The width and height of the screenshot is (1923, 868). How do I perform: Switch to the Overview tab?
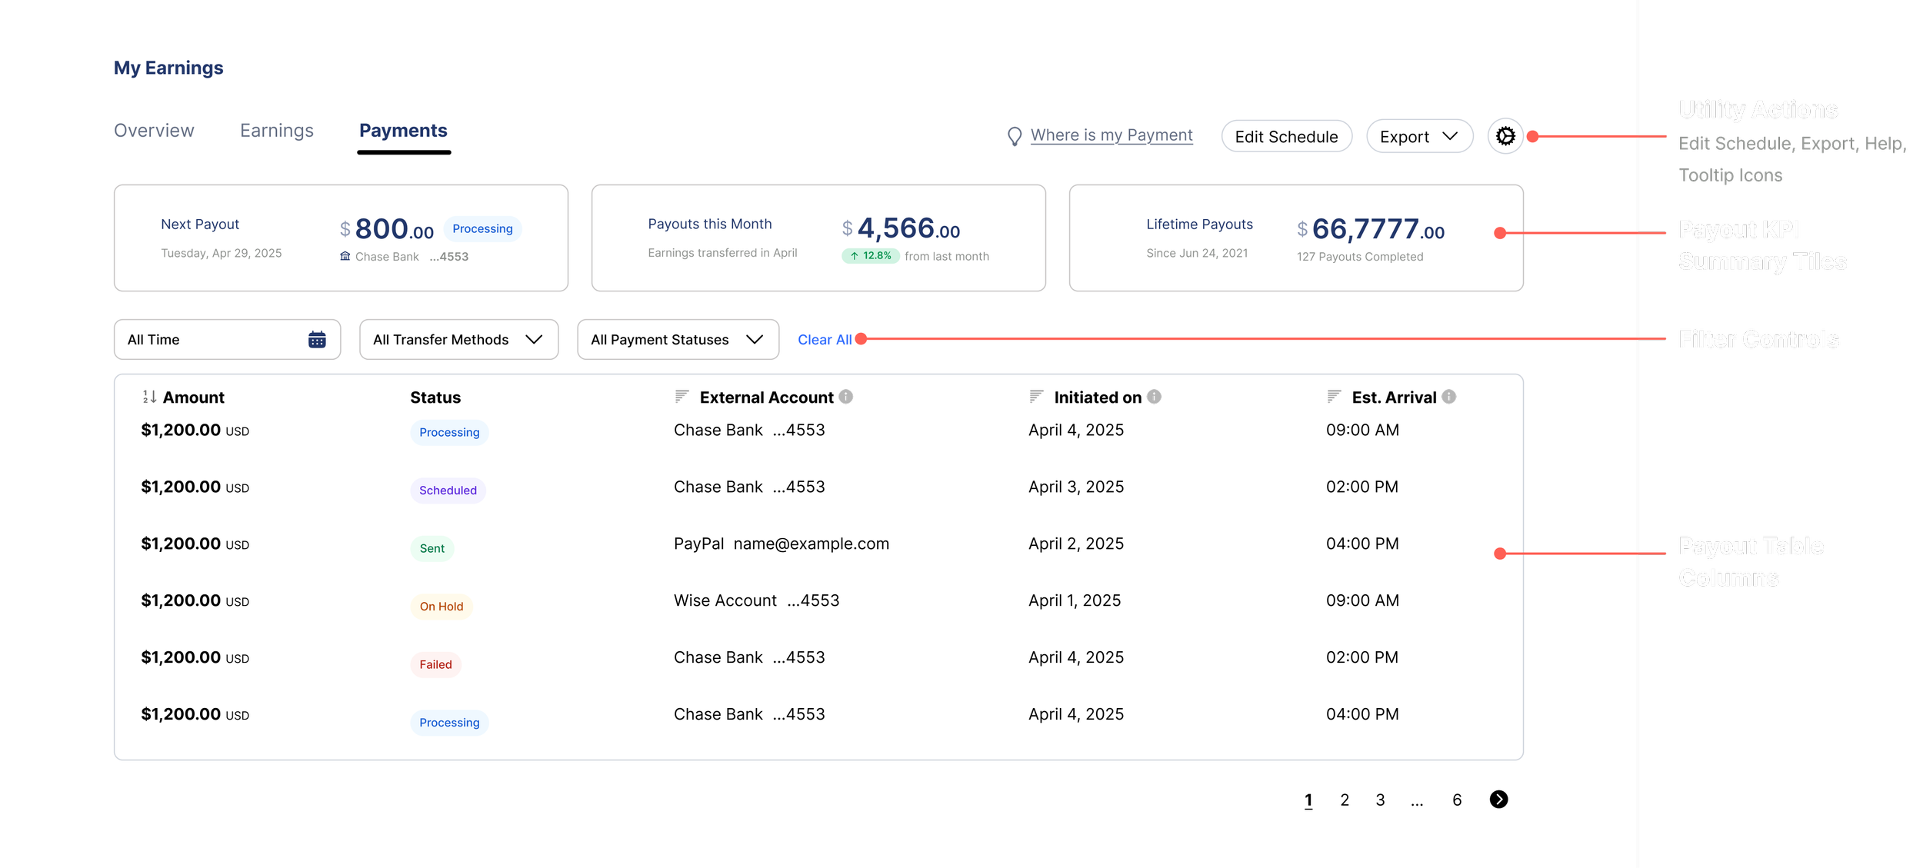pyautogui.click(x=154, y=131)
